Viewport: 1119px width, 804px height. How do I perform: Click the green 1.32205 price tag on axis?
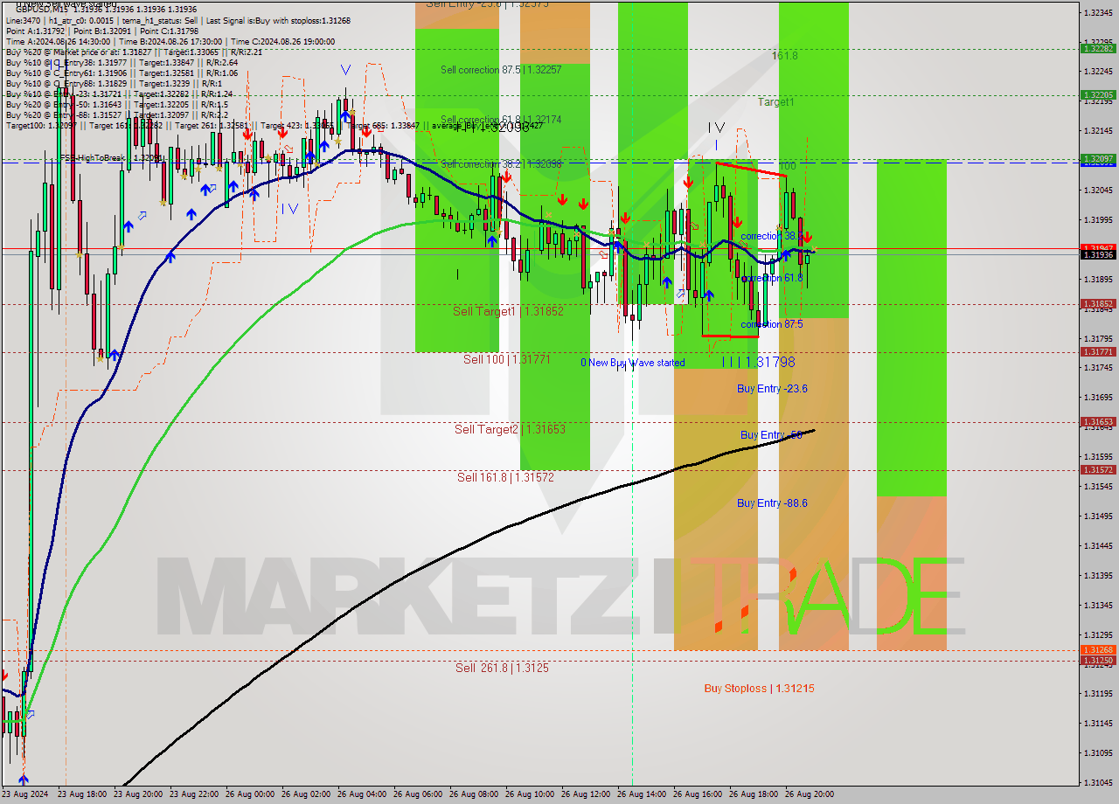1098,95
